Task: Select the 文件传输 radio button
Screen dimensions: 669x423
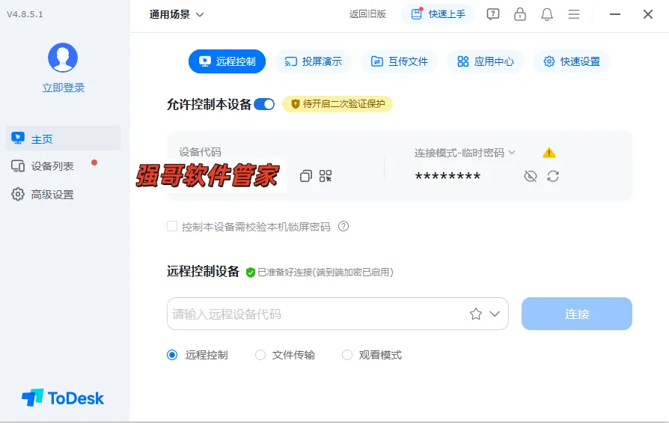Action: [x=260, y=355]
